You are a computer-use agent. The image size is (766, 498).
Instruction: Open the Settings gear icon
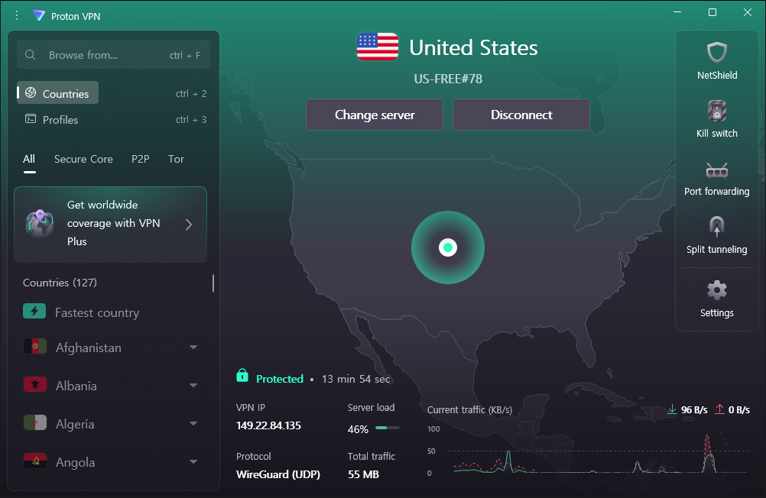[x=716, y=290]
